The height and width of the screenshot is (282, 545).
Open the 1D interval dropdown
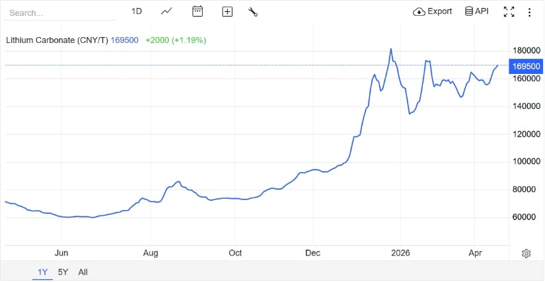pos(137,11)
